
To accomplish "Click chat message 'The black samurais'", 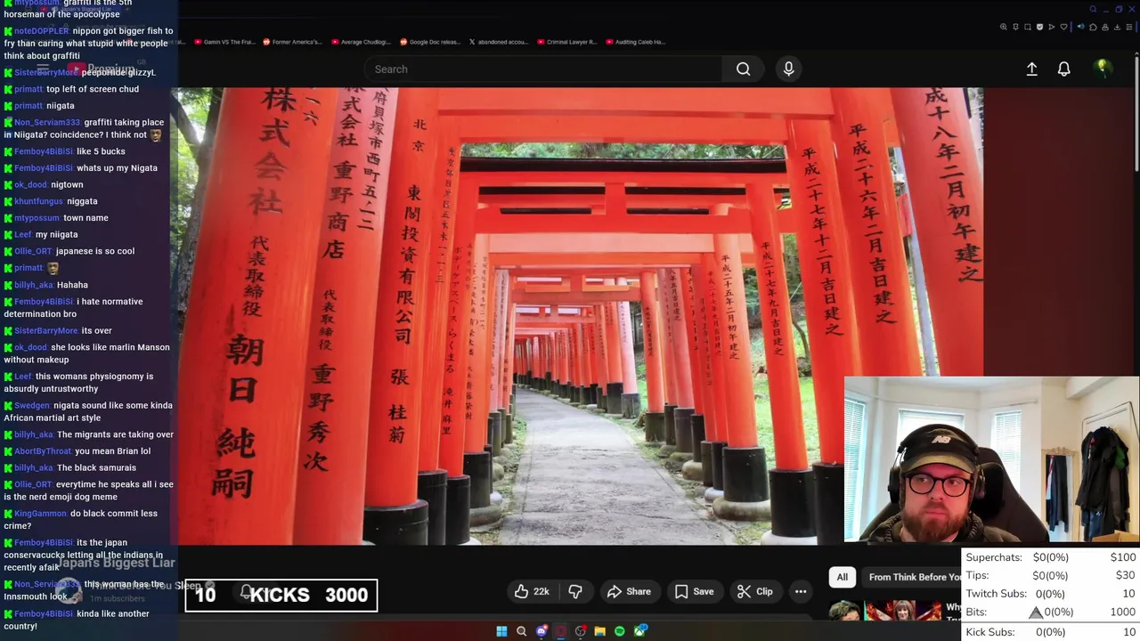I will [96, 467].
